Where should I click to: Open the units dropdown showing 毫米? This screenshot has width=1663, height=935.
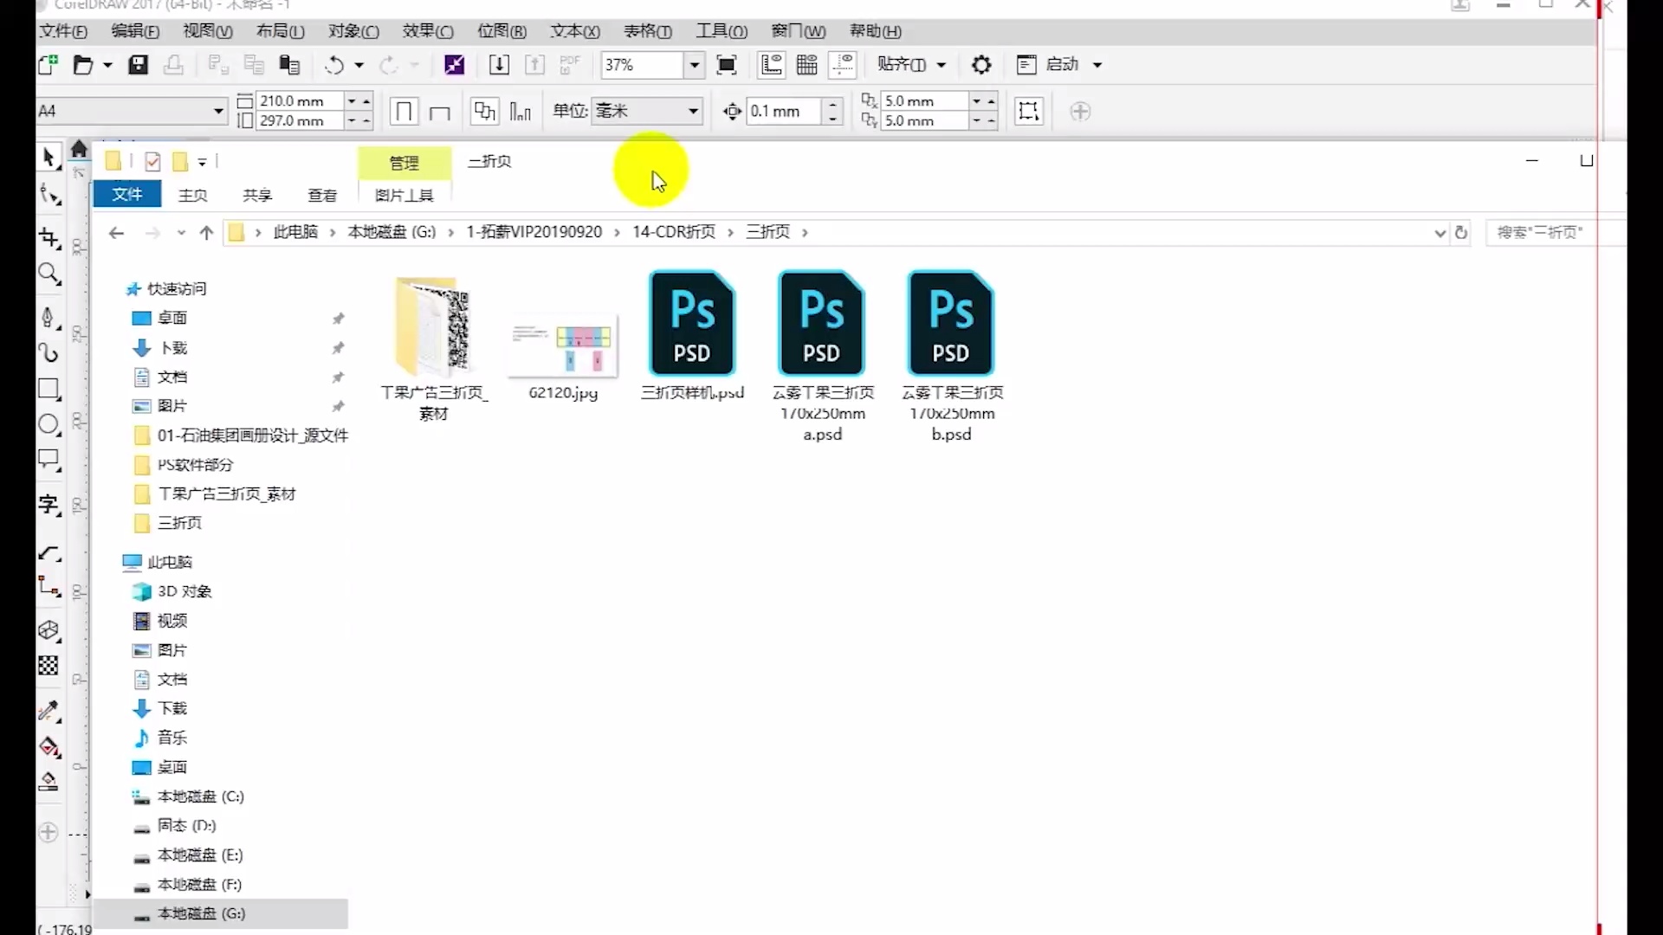point(693,111)
